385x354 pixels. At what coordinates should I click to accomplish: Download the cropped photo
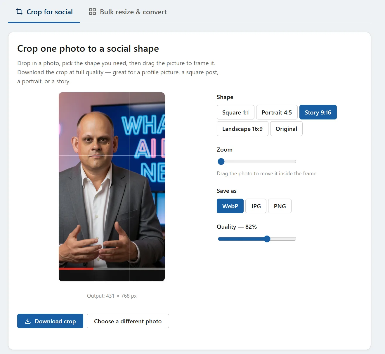tap(50, 321)
